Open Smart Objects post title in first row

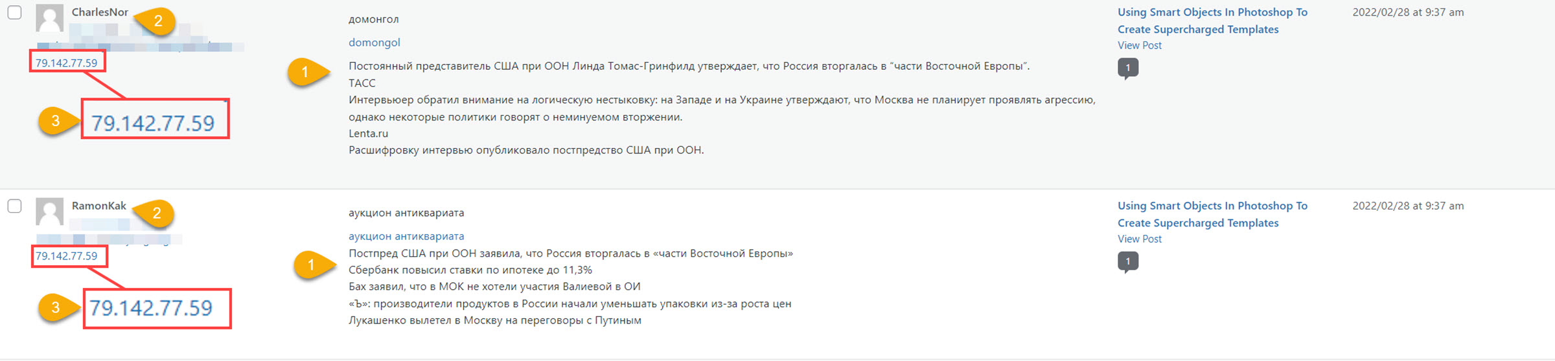[1212, 21]
